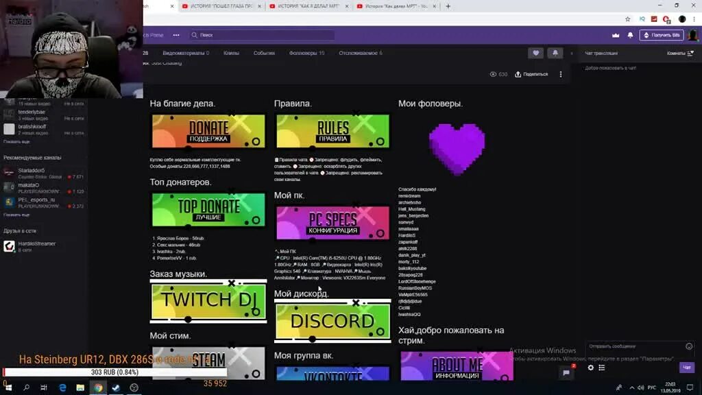Open the chat emote picker smiley
Screen dimensions: 702x395
(x=689, y=346)
